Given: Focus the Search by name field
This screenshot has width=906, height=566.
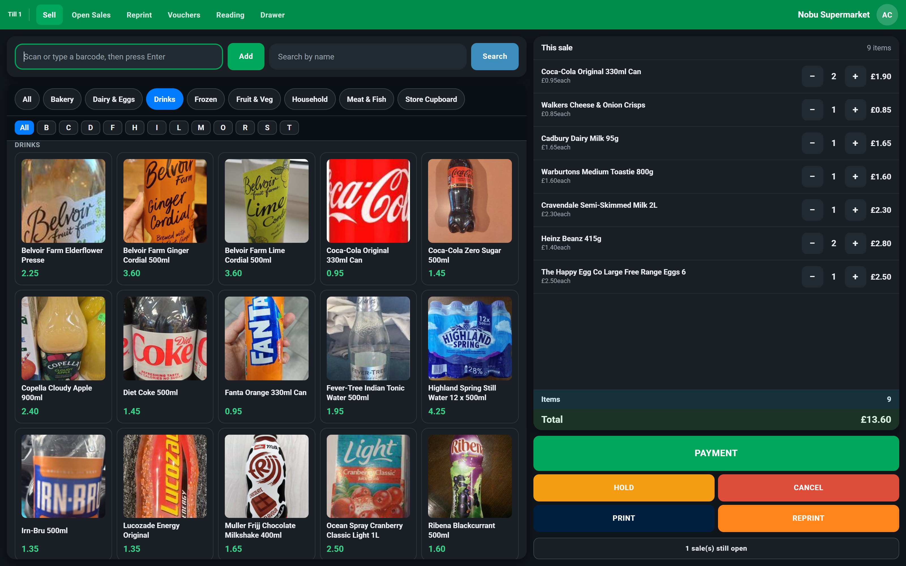Looking at the screenshot, I should [x=367, y=57].
